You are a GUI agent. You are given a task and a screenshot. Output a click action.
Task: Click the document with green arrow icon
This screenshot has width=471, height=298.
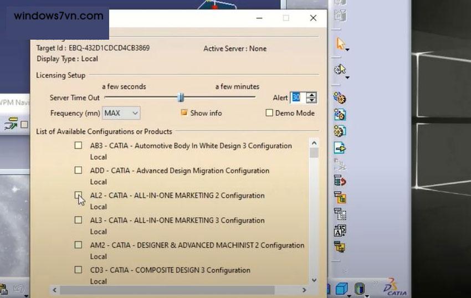[340, 148]
